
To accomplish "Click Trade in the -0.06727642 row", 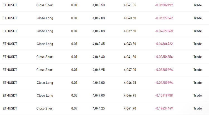I will pyautogui.click(x=198, y=18).
